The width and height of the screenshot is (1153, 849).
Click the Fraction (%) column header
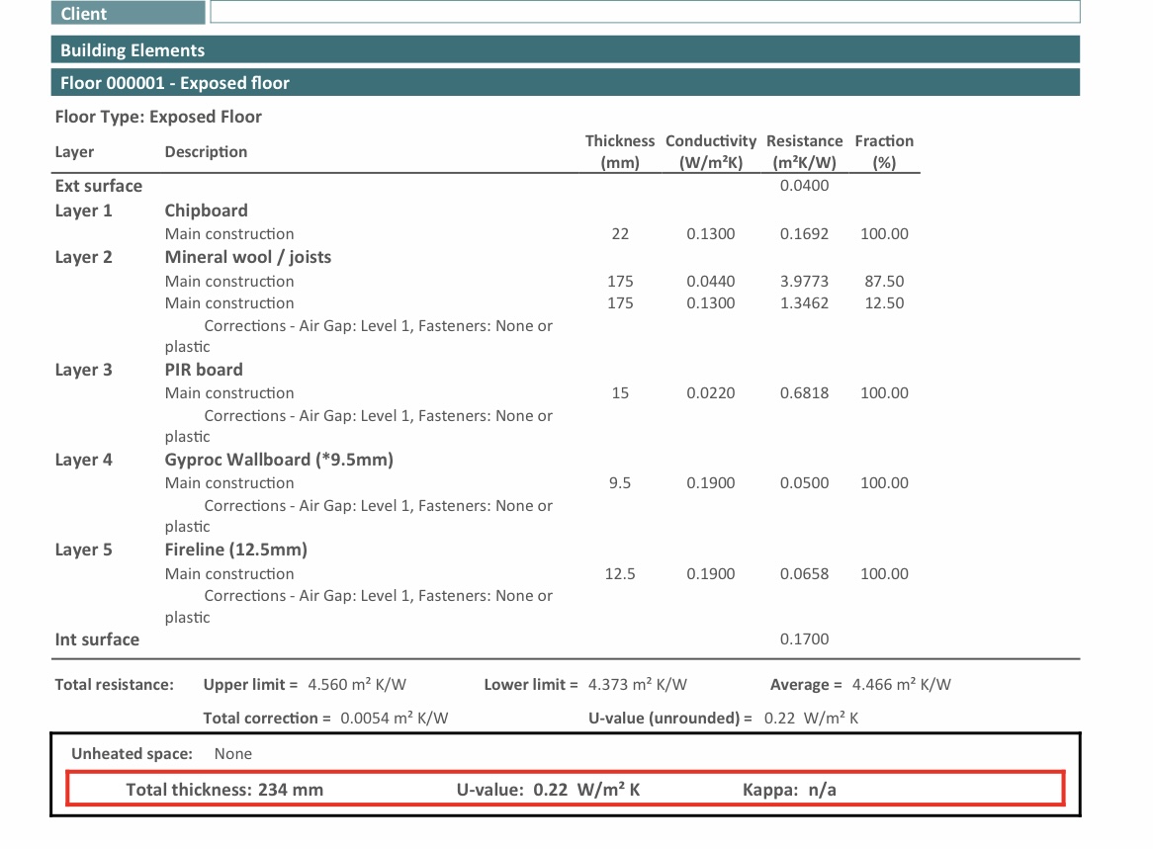(884, 152)
